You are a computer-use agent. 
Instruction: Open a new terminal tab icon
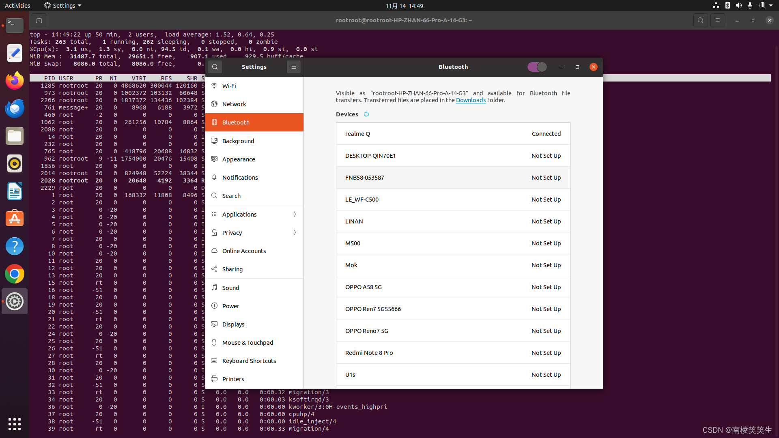(x=39, y=20)
